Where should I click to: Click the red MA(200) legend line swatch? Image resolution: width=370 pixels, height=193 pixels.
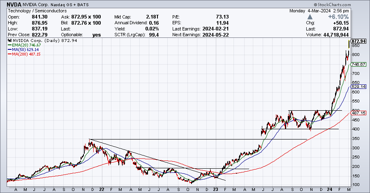click(x=10, y=54)
